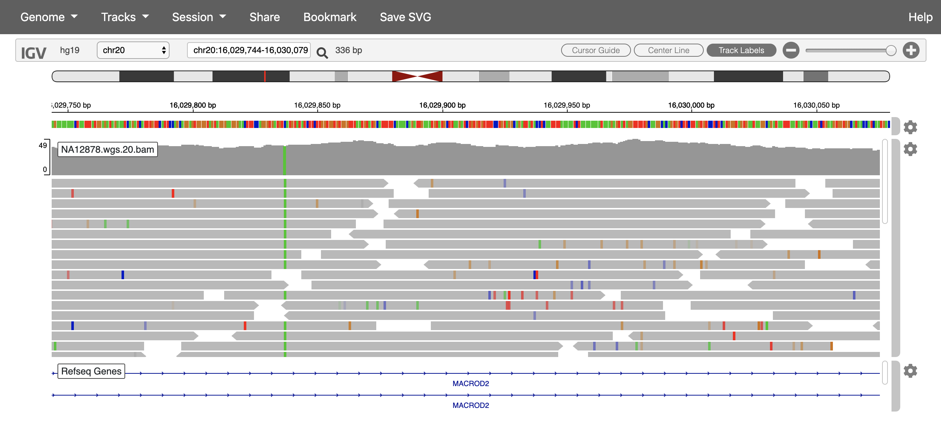Open the chr20 chromosome selector dropdown

pos(132,50)
